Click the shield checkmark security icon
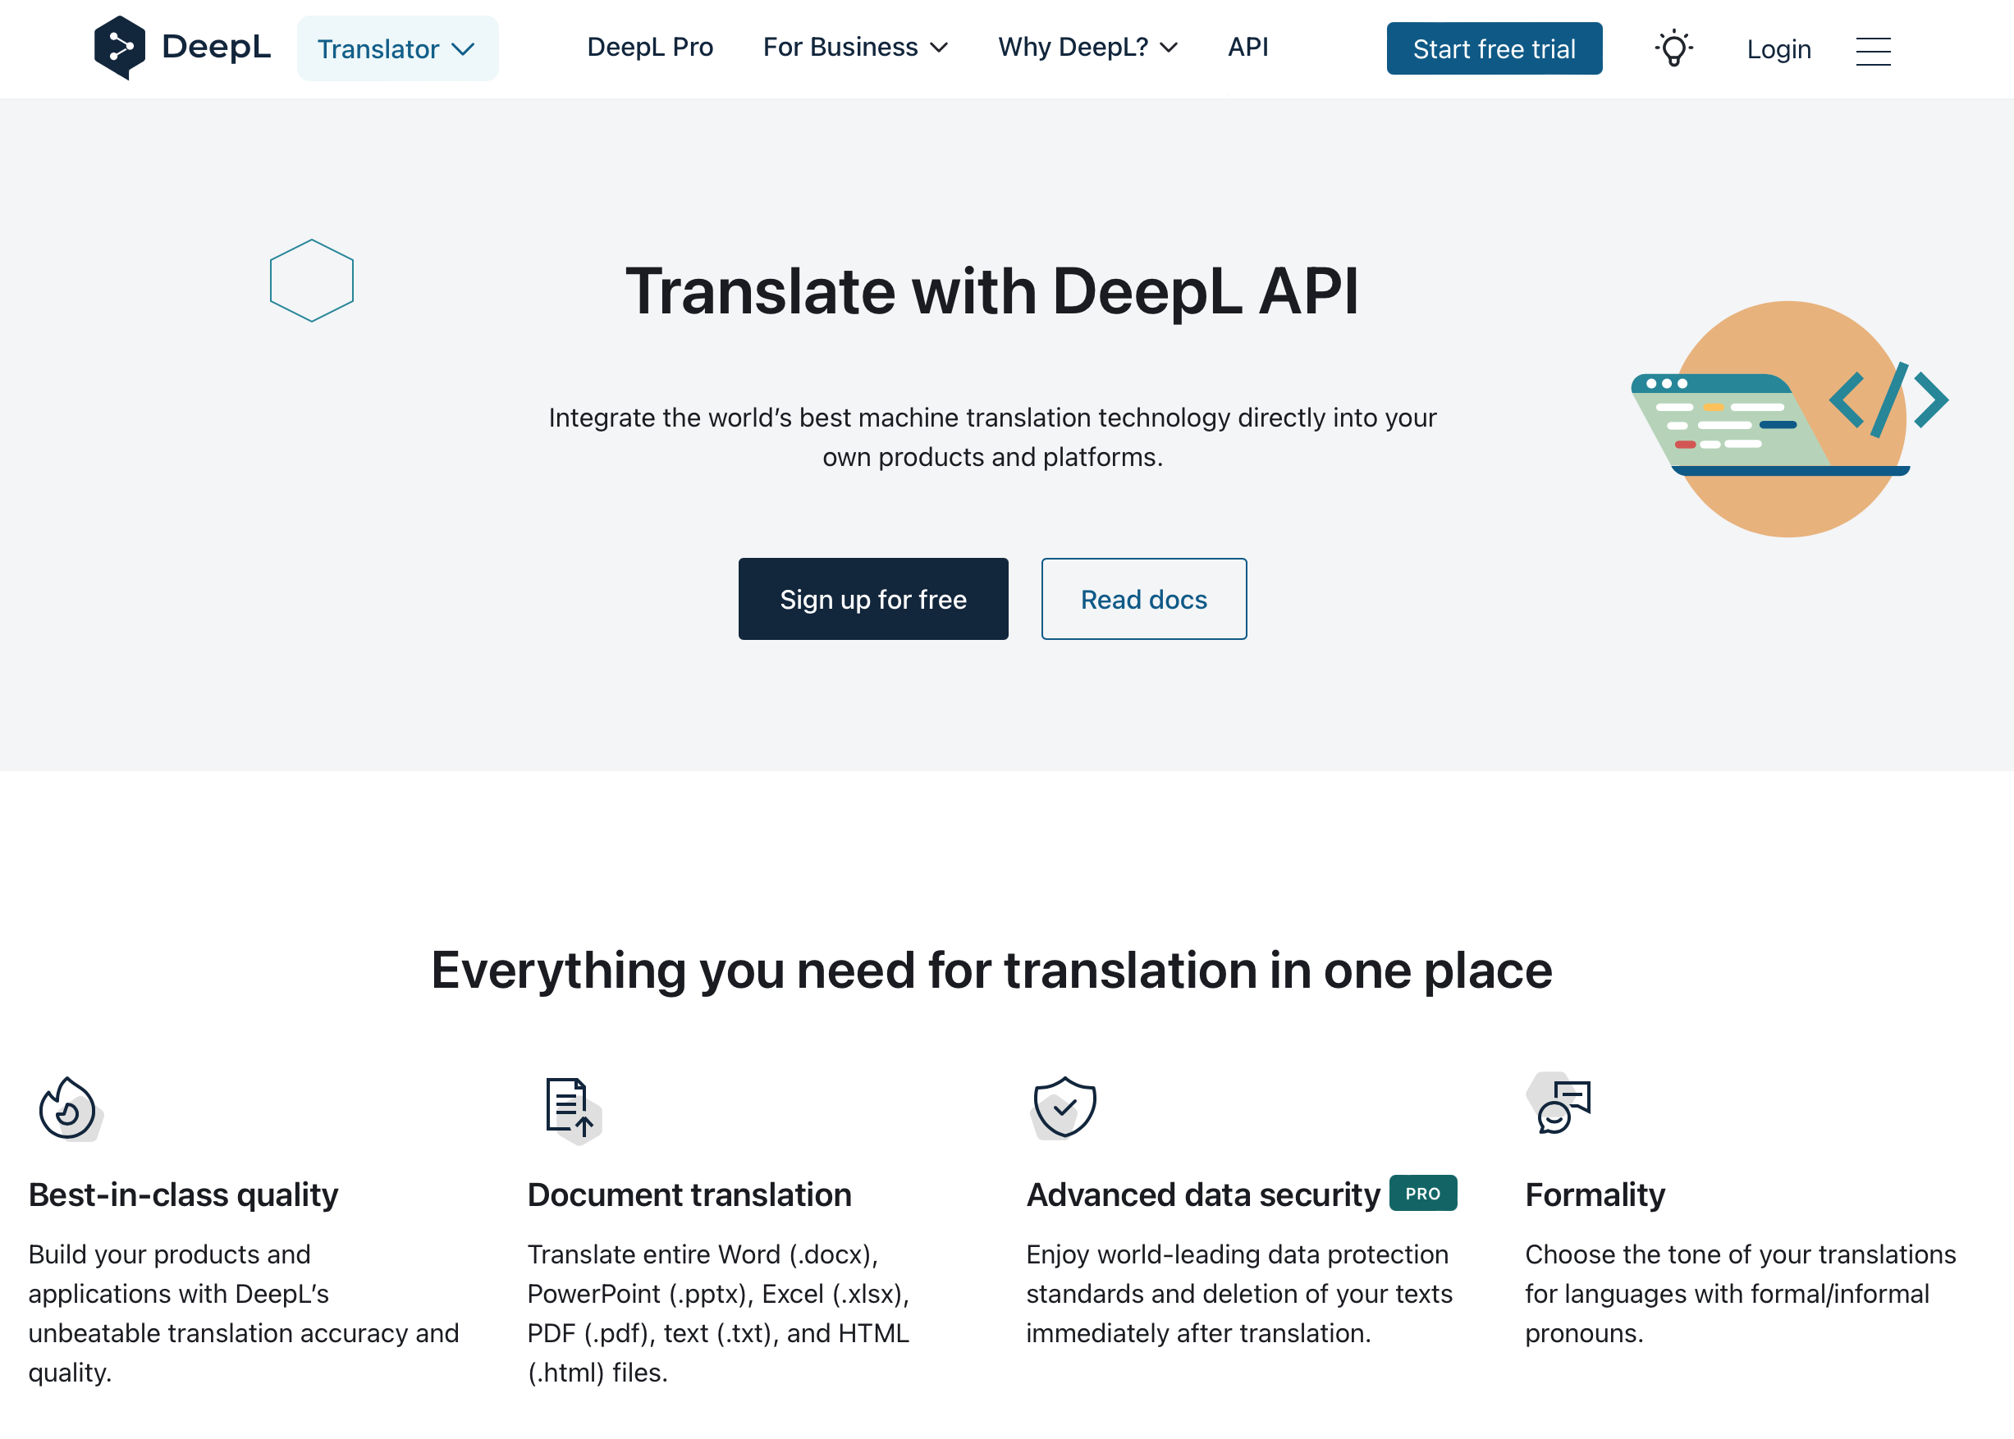 tap(1064, 1108)
